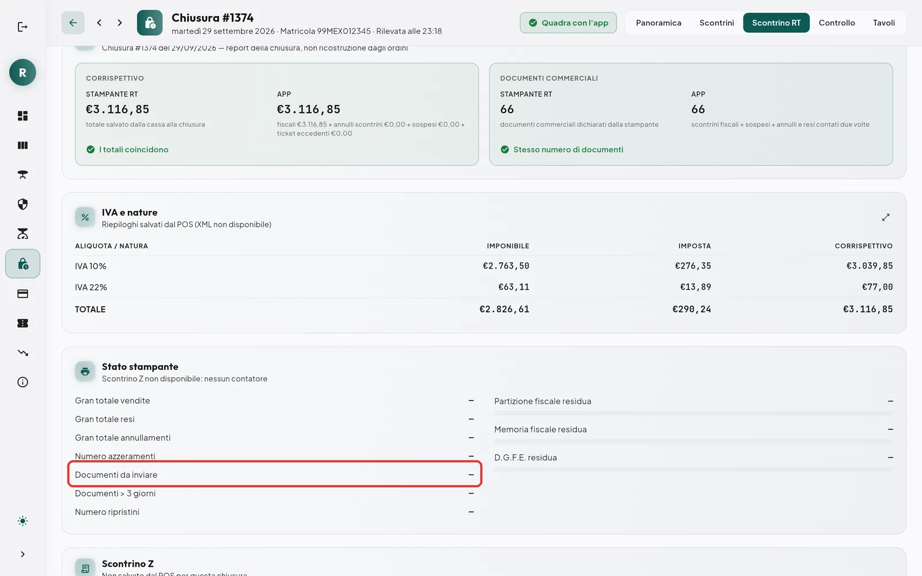This screenshot has width=922, height=576.
Task: Click the "I totali coincidono" status
Action: click(127, 150)
